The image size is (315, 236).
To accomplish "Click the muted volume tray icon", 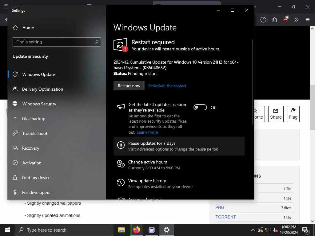I will pos(275,230).
